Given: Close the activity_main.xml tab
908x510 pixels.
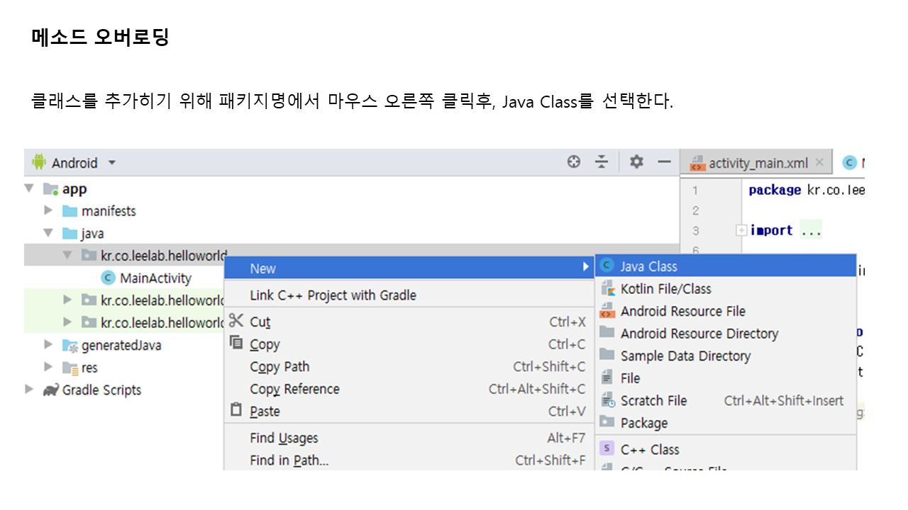Looking at the screenshot, I should point(819,162).
